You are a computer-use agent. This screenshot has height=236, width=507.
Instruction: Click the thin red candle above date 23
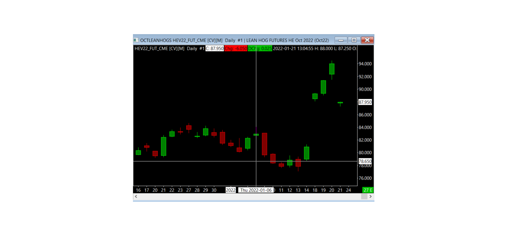coord(180,132)
